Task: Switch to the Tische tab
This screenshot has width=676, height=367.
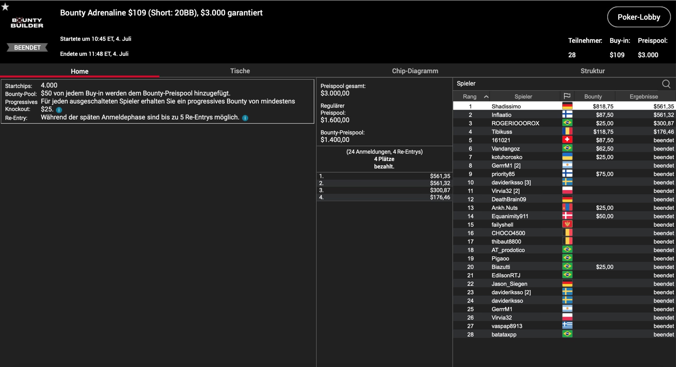Action: point(240,71)
